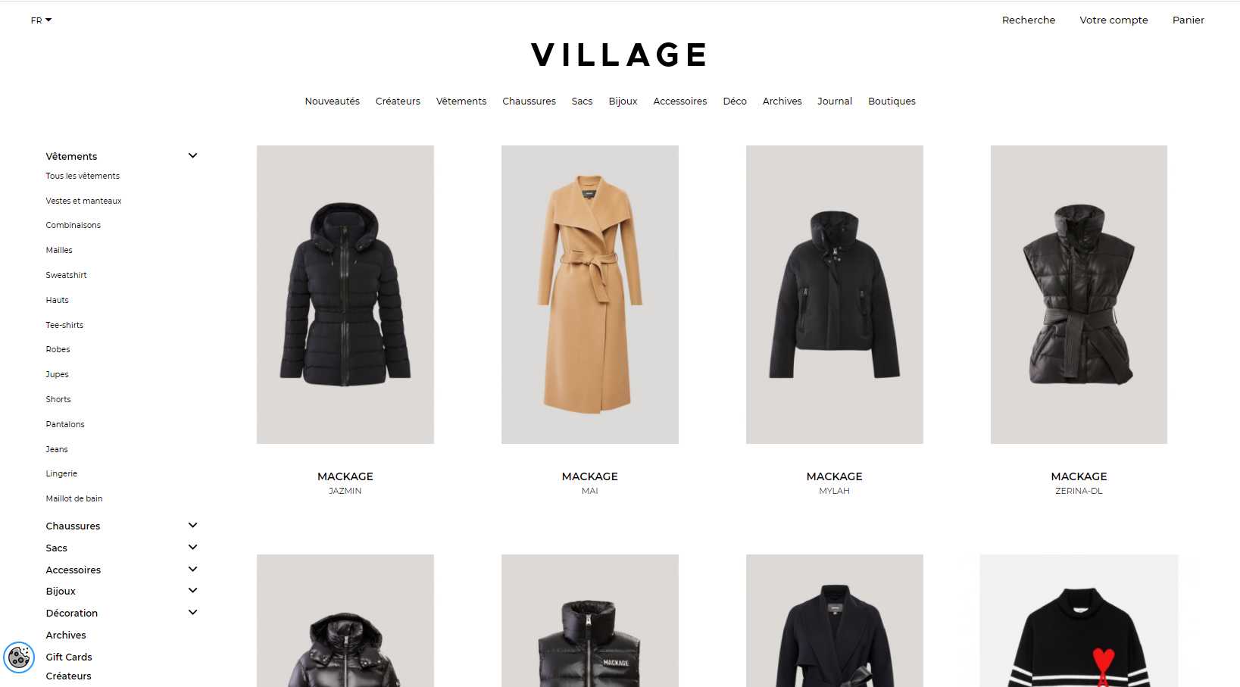The width and height of the screenshot is (1240, 687).
Task: Click the VILLAGE logo
Action: pyautogui.click(x=620, y=55)
